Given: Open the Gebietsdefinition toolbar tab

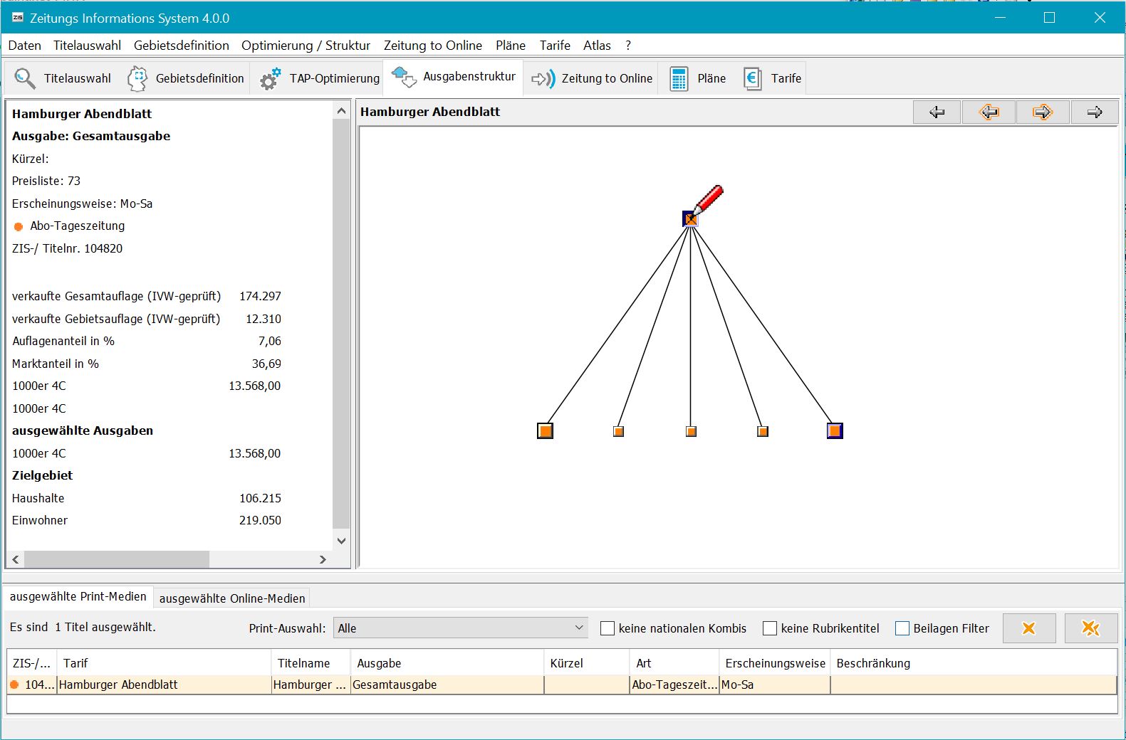Looking at the screenshot, I should [x=186, y=78].
